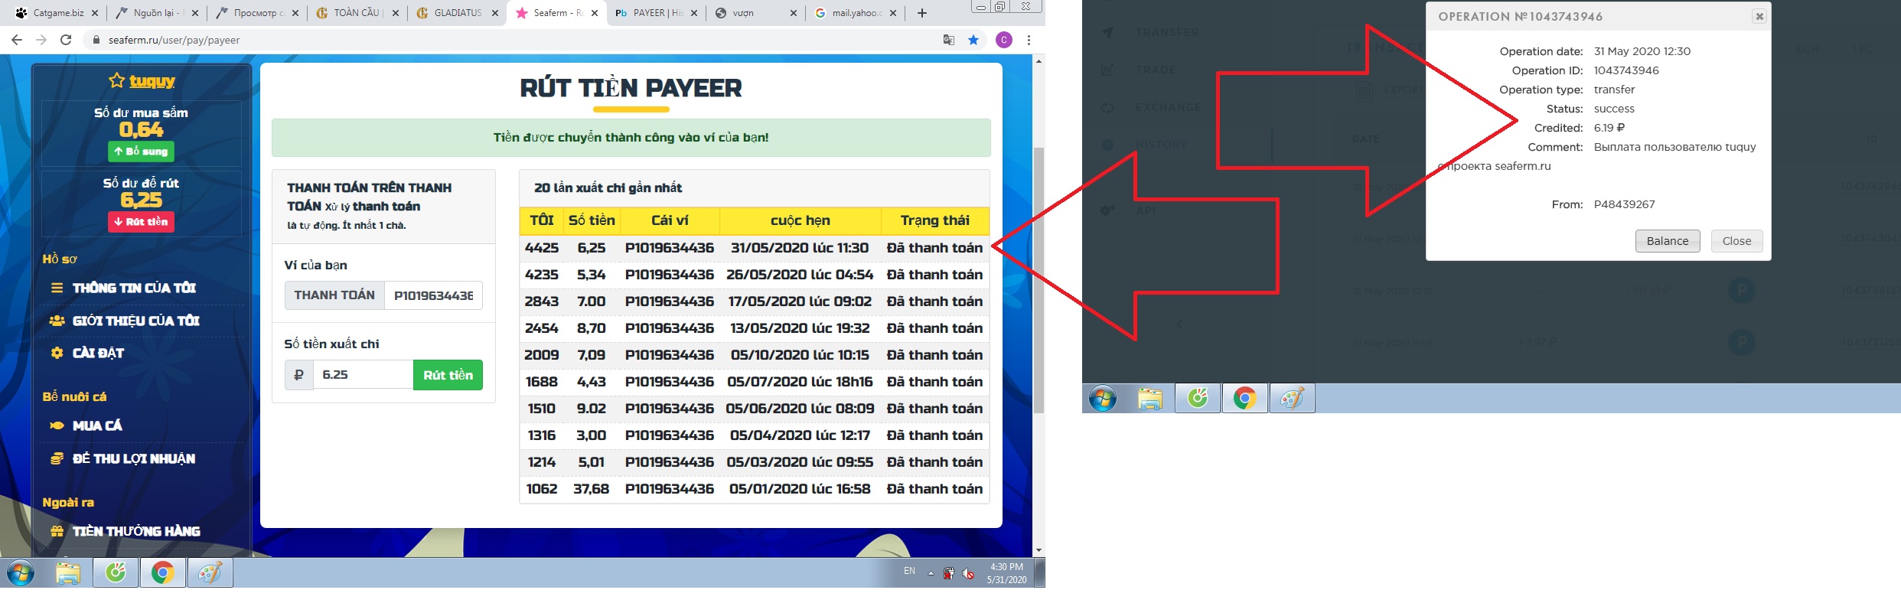Click the green Bổ sung button

pos(141,152)
